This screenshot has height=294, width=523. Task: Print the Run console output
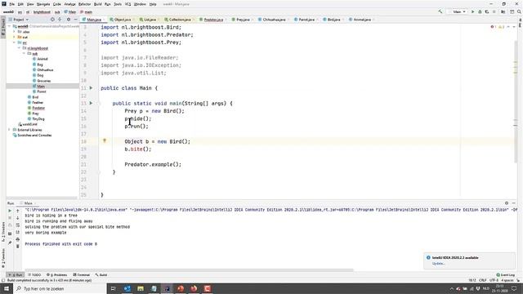[x=18, y=239]
